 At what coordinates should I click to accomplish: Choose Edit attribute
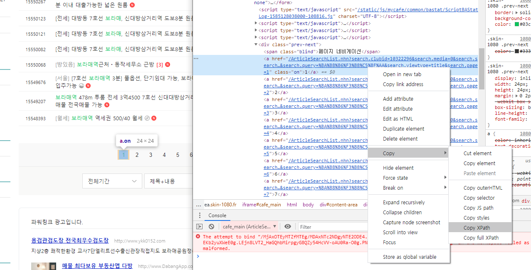[x=409, y=109]
